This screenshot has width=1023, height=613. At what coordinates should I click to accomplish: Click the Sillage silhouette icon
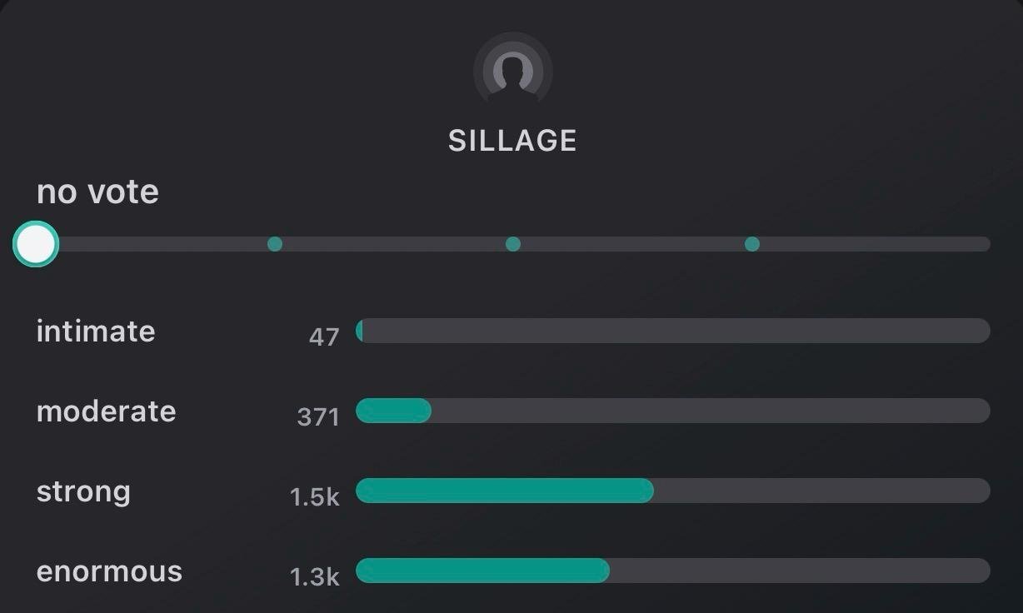[x=512, y=72]
